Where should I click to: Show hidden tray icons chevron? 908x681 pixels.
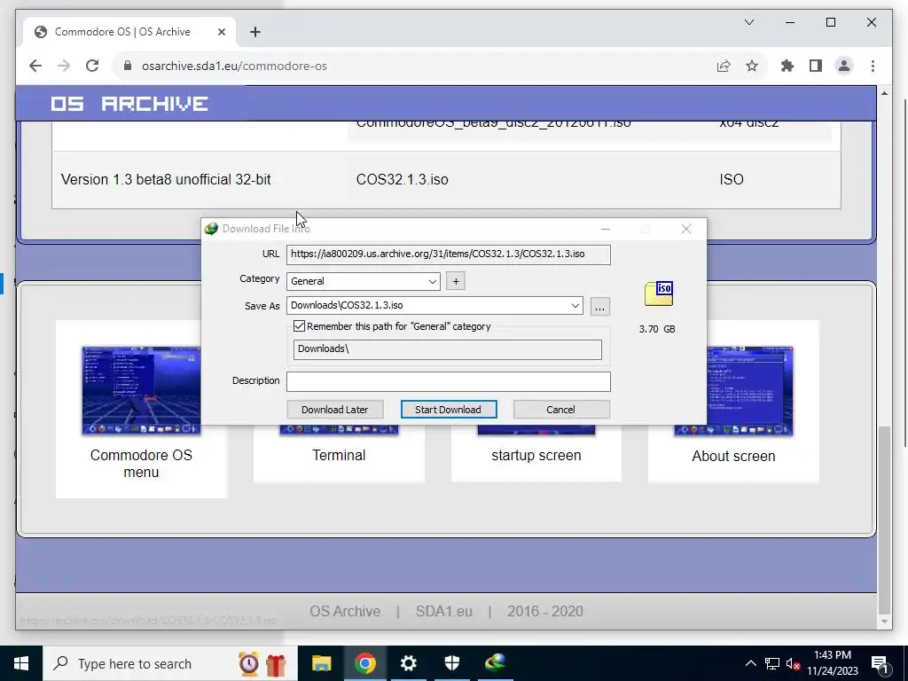point(750,663)
